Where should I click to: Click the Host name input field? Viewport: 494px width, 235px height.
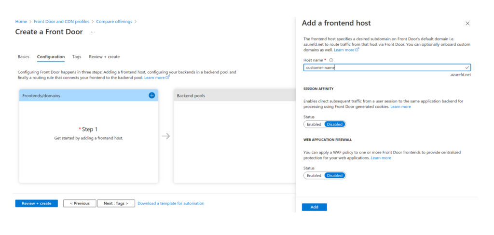[x=387, y=67]
